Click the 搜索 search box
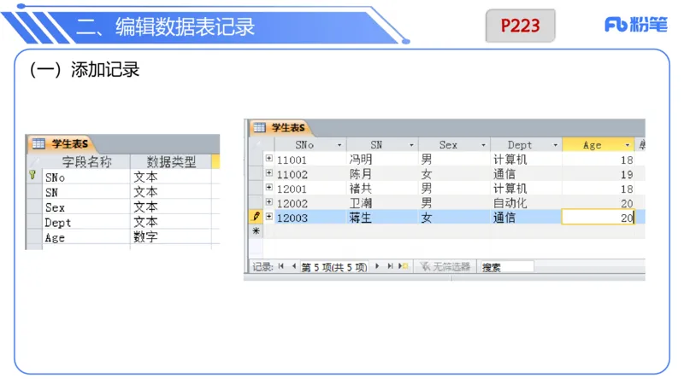 506,266
